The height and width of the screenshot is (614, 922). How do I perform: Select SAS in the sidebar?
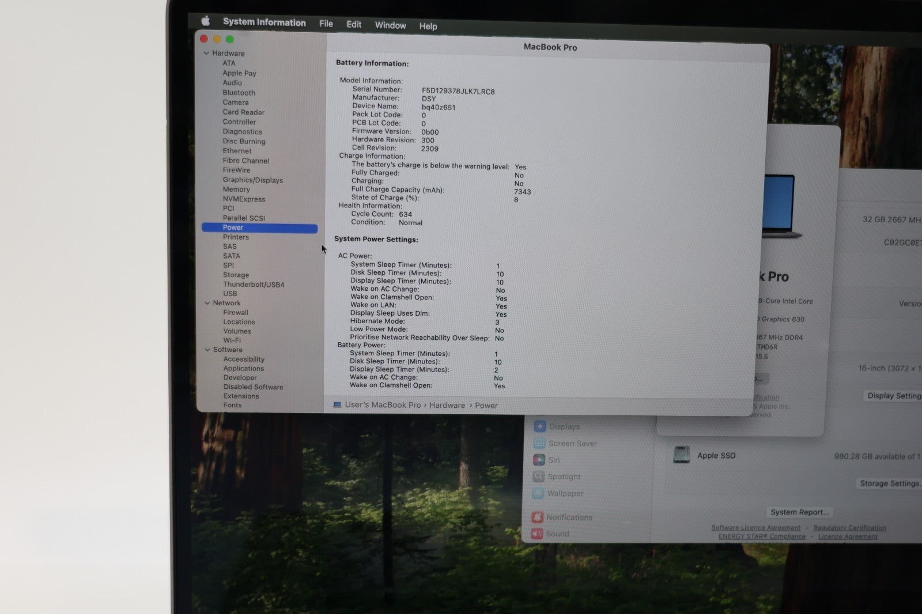point(230,247)
